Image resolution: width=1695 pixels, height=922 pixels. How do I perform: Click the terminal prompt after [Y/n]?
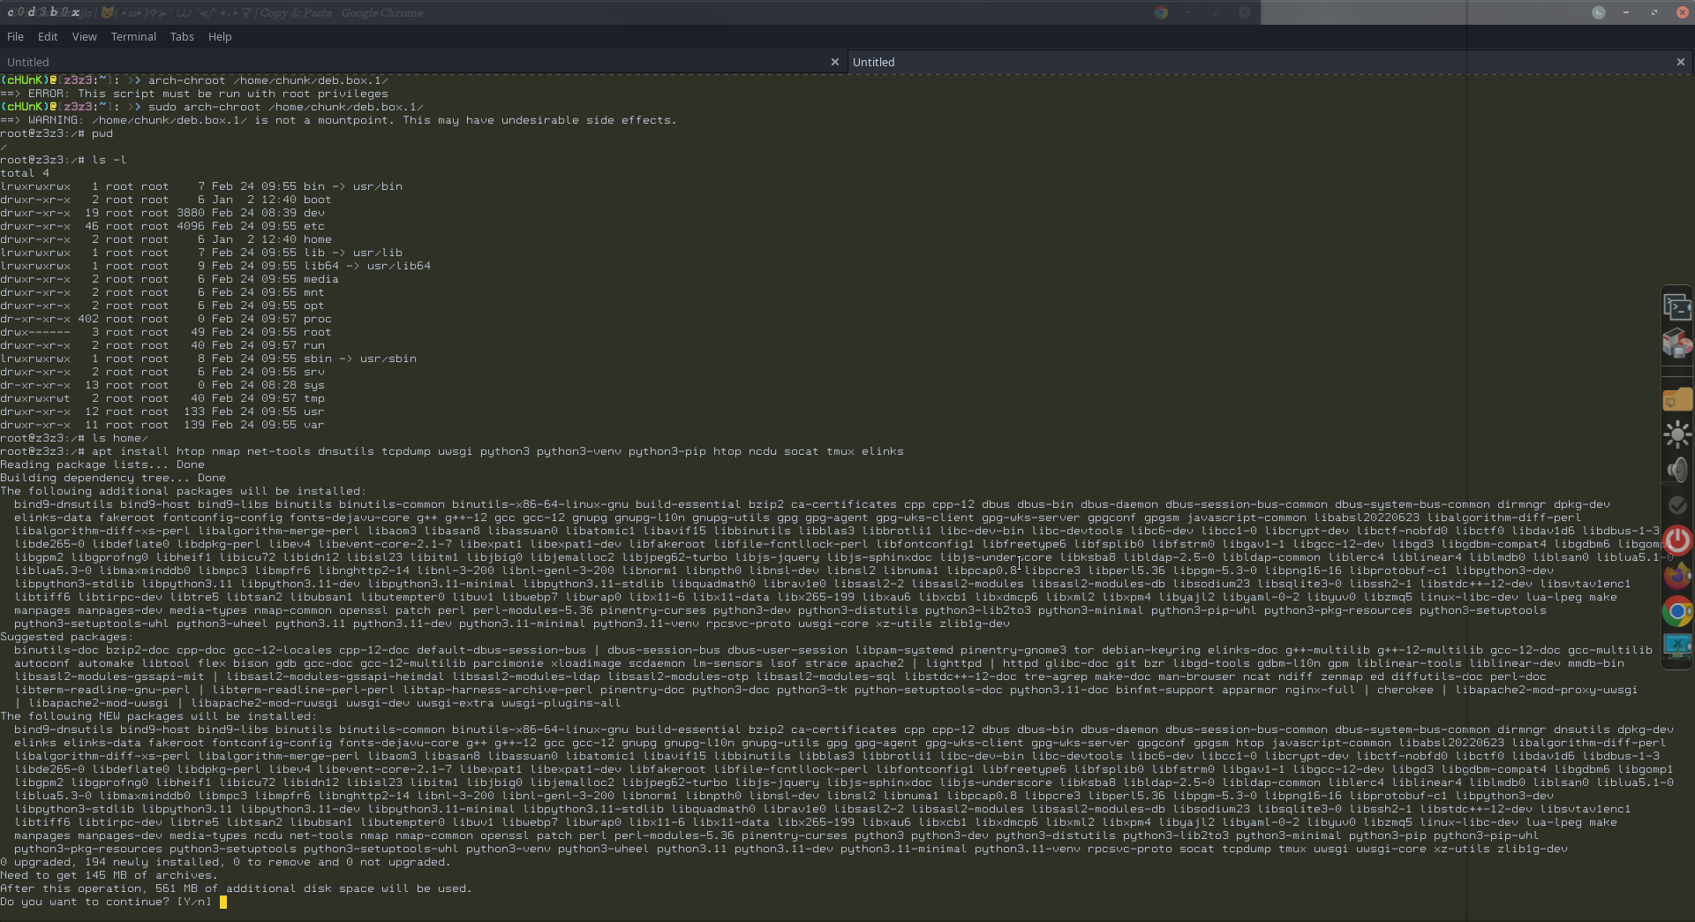pyautogui.click(x=223, y=903)
